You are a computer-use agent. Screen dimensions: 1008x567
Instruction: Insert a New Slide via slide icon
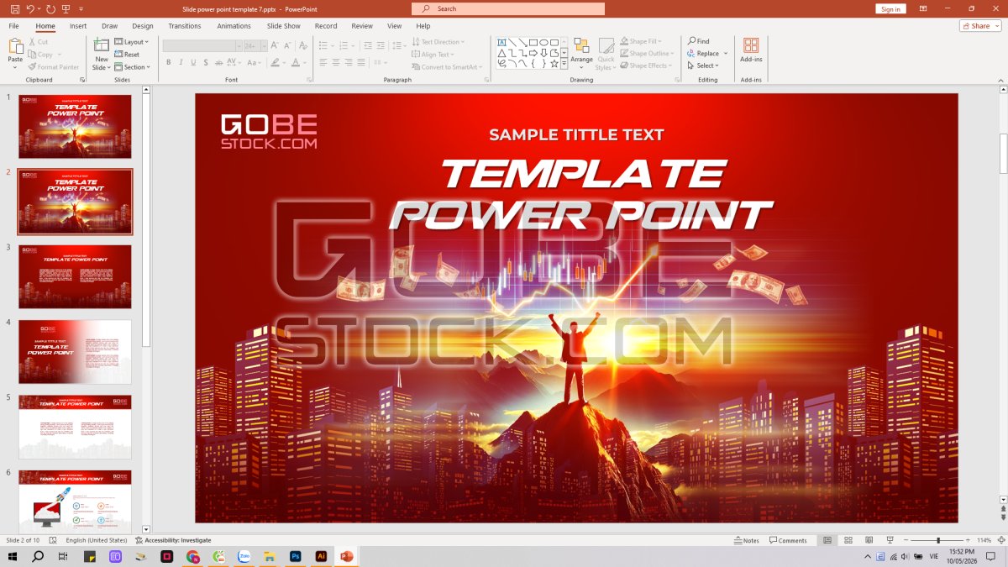(x=102, y=45)
